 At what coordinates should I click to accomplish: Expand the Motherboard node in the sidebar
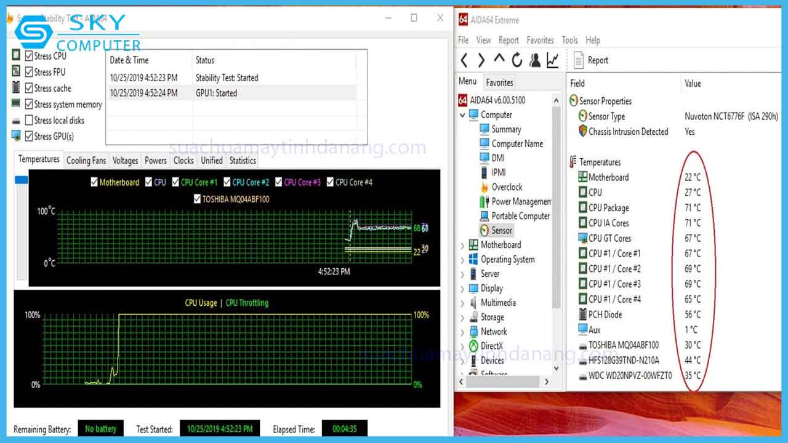462,244
